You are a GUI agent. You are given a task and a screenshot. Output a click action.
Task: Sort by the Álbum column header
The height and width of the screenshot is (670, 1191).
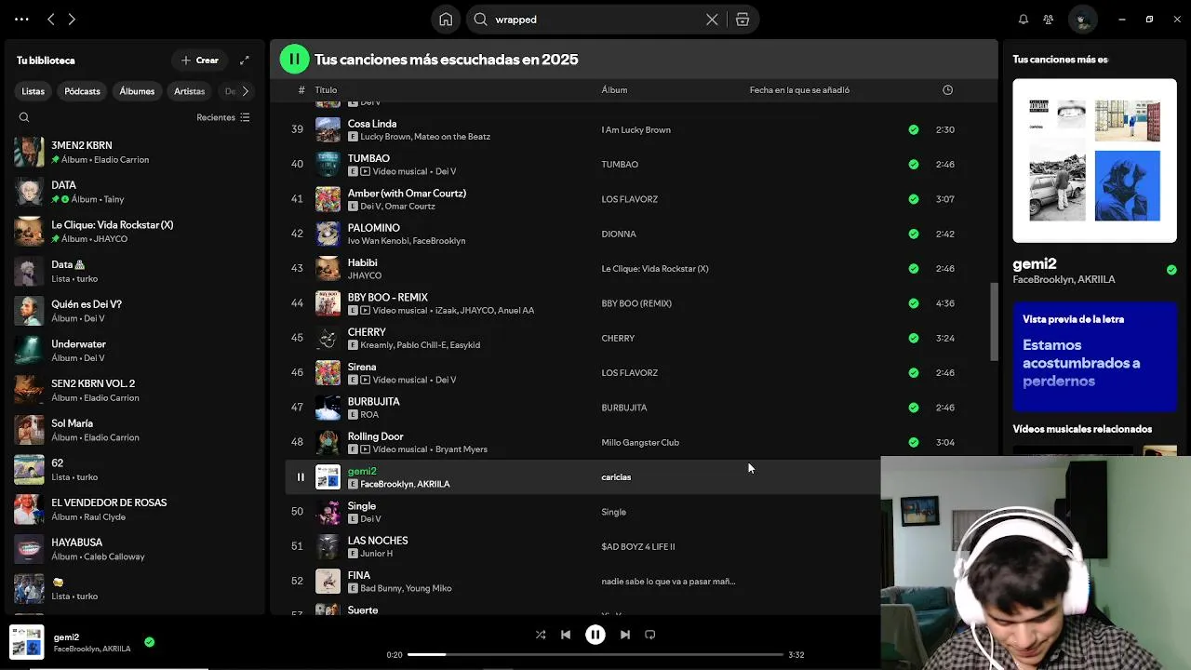[614, 90]
